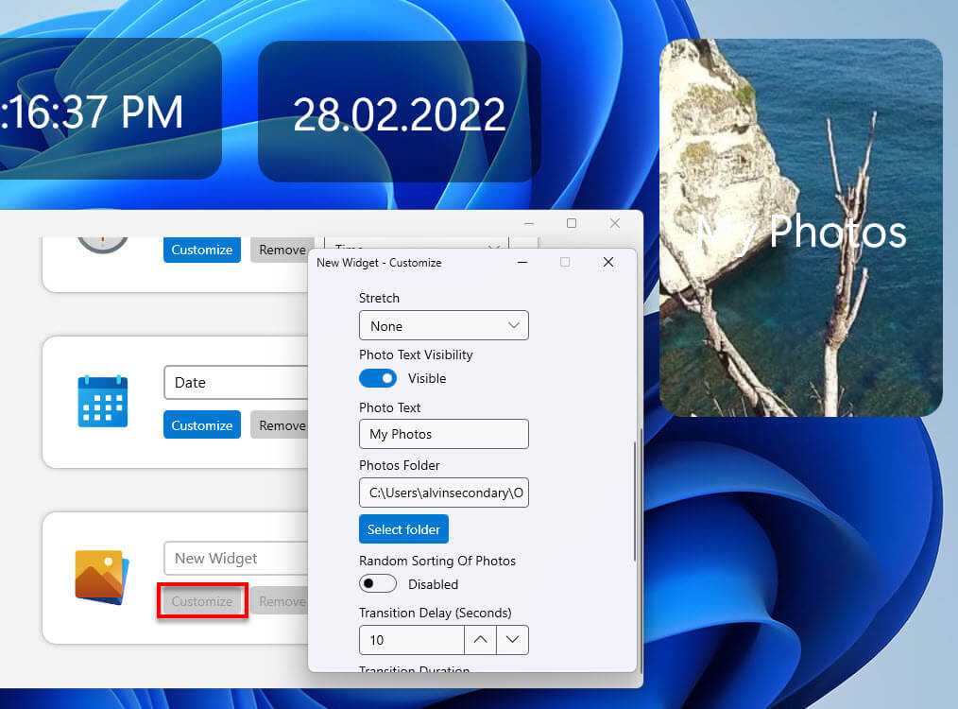Click the My Photos desktop widget

click(x=800, y=228)
